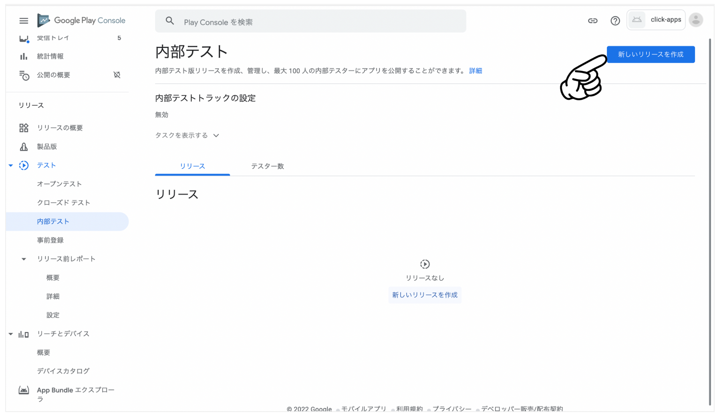Image resolution: width=719 pixels, height=418 pixels.
Task: Click the page vertical scrollbar
Action: [x=709, y=222]
